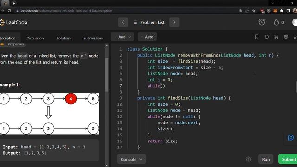Click the Companies tag
Image resolution: width=297 pixels, height=167 pixels.
pyautogui.click(x=13, y=45)
